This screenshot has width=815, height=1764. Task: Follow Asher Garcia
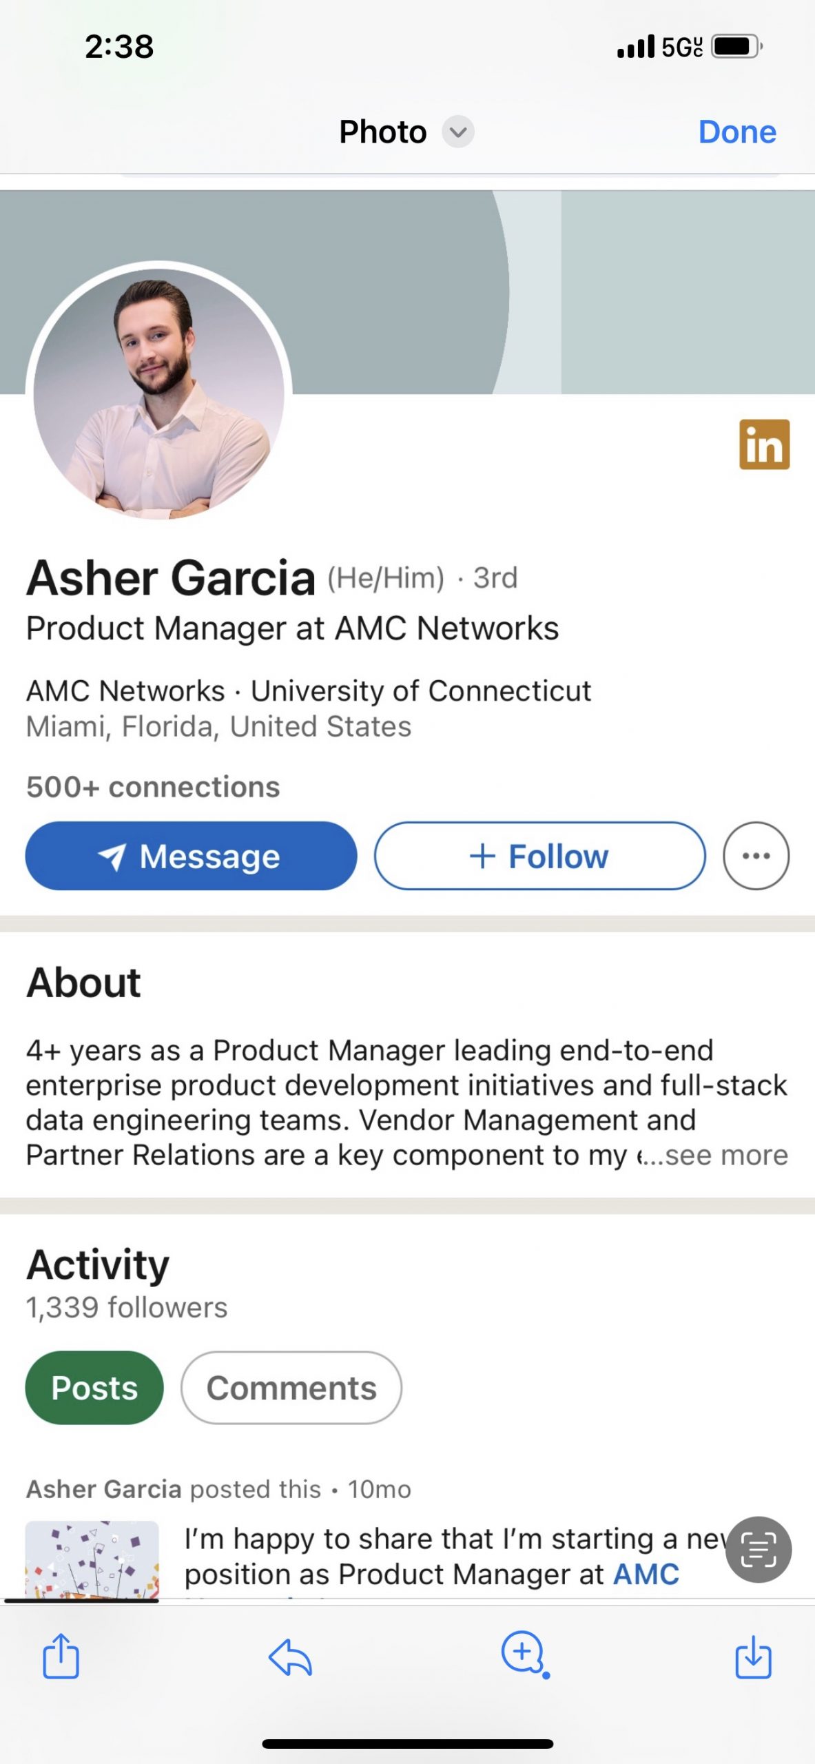point(539,856)
